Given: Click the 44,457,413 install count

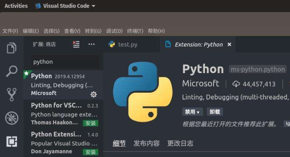Looking at the screenshot, I should pos(259,84).
